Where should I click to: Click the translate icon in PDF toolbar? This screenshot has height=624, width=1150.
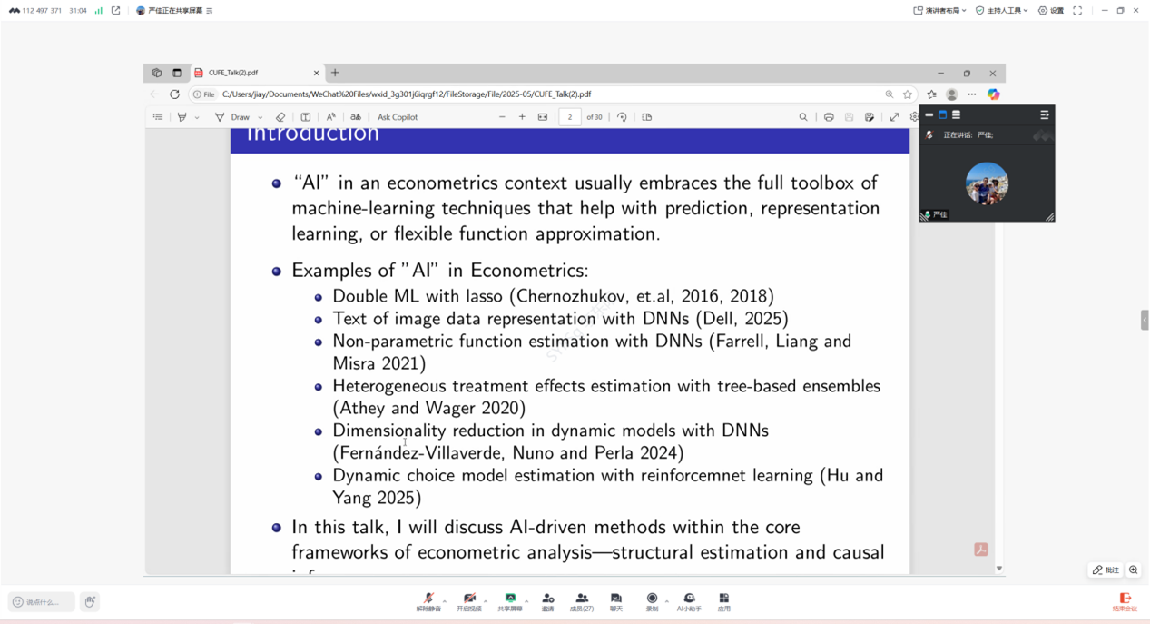(356, 117)
